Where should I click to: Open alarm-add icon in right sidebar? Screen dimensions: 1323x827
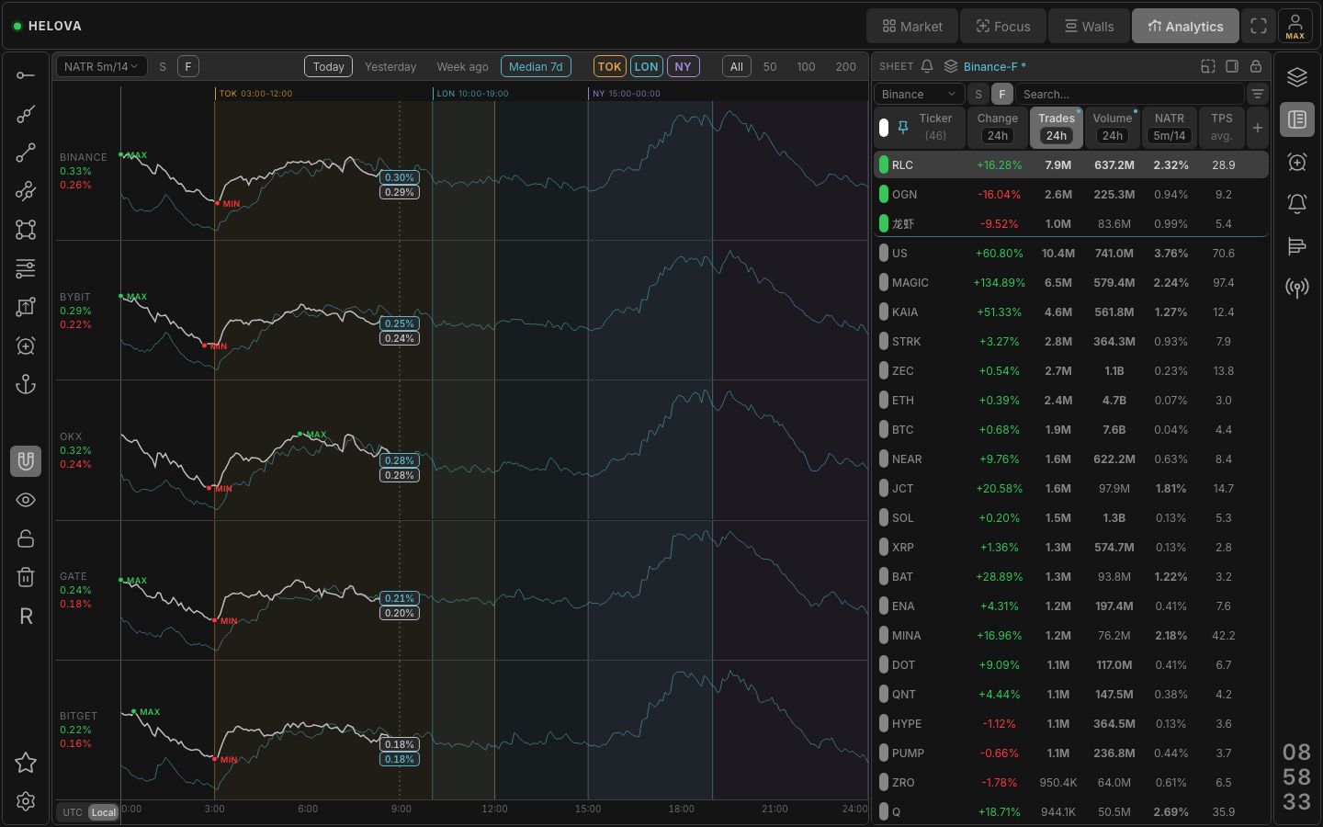click(1297, 162)
